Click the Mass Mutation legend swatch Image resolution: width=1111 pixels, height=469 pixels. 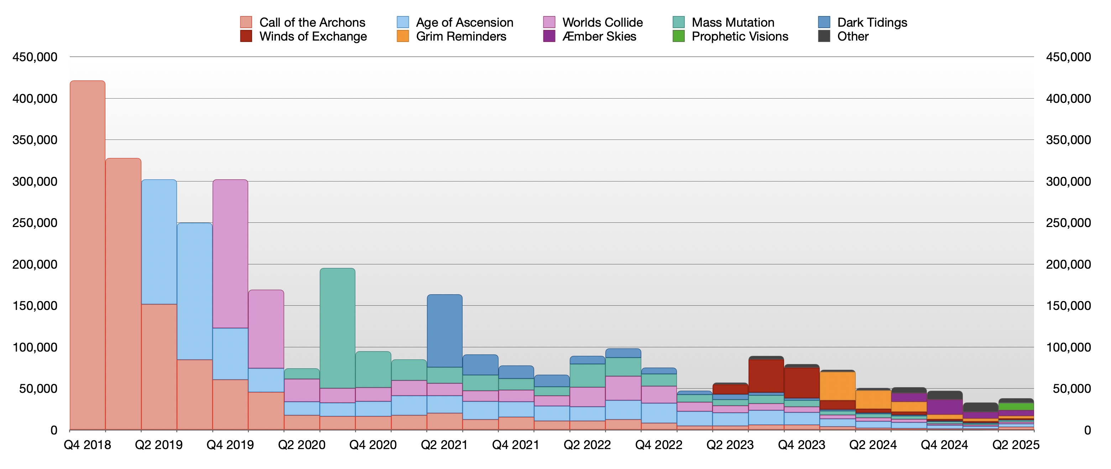(x=678, y=22)
